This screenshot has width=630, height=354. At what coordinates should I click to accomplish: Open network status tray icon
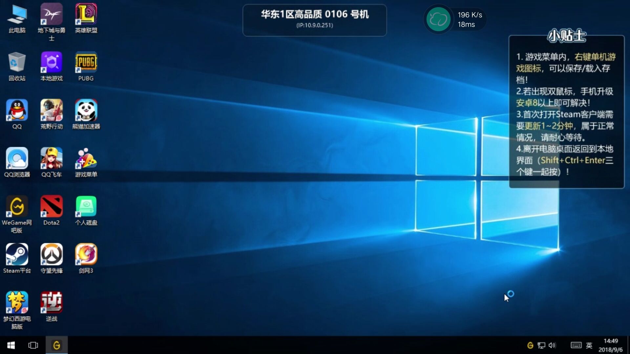pos(541,345)
